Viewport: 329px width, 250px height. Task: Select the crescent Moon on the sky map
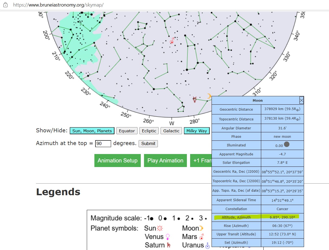pos(209,96)
